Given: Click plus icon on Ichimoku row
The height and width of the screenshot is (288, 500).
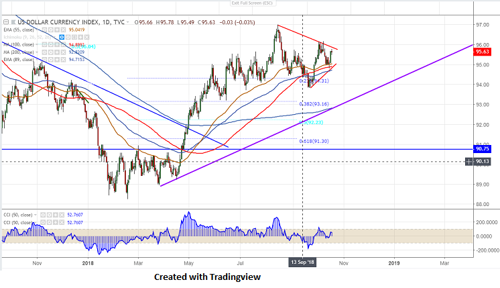Looking at the screenshot, I should [x=80, y=38].
